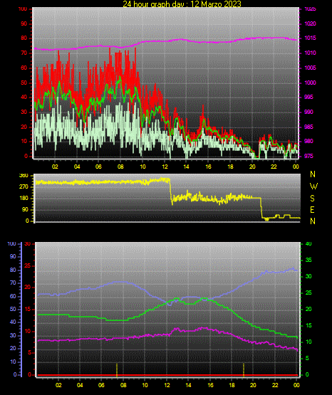Click the letter W on the direction scale
The height and width of the screenshot is (395, 332).
coord(313,186)
